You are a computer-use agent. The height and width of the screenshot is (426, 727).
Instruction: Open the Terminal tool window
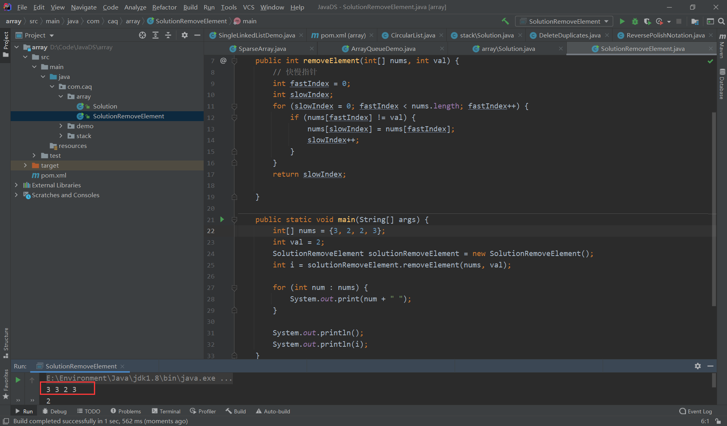(x=166, y=411)
